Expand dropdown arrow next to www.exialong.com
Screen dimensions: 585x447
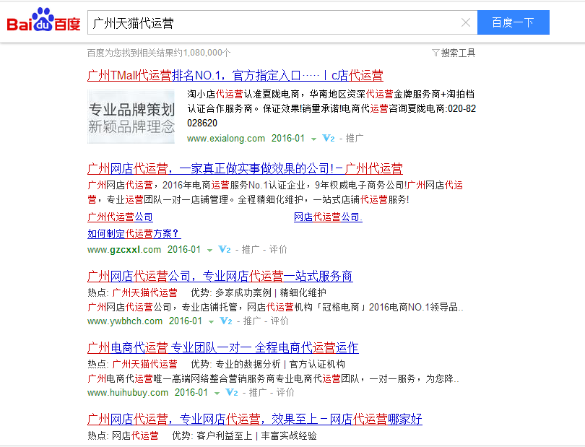pos(313,139)
